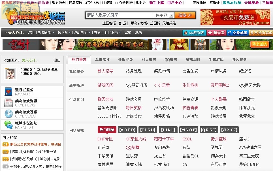The height and width of the screenshot is (171, 273).
Task: Click the search keyword input field
Action: [120, 15]
